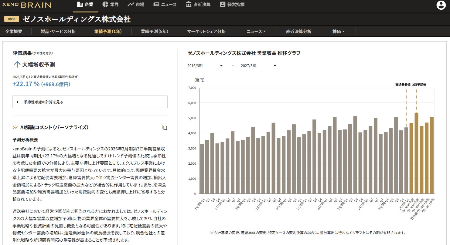Click the 企業 building icon in top navigation

coord(80,4)
